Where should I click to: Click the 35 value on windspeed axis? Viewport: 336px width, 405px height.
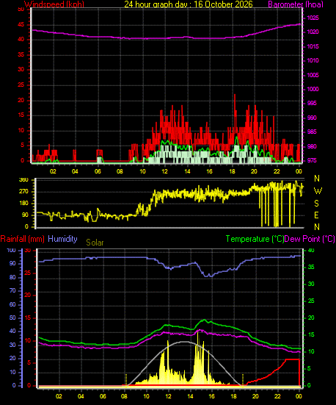coord(21,54)
